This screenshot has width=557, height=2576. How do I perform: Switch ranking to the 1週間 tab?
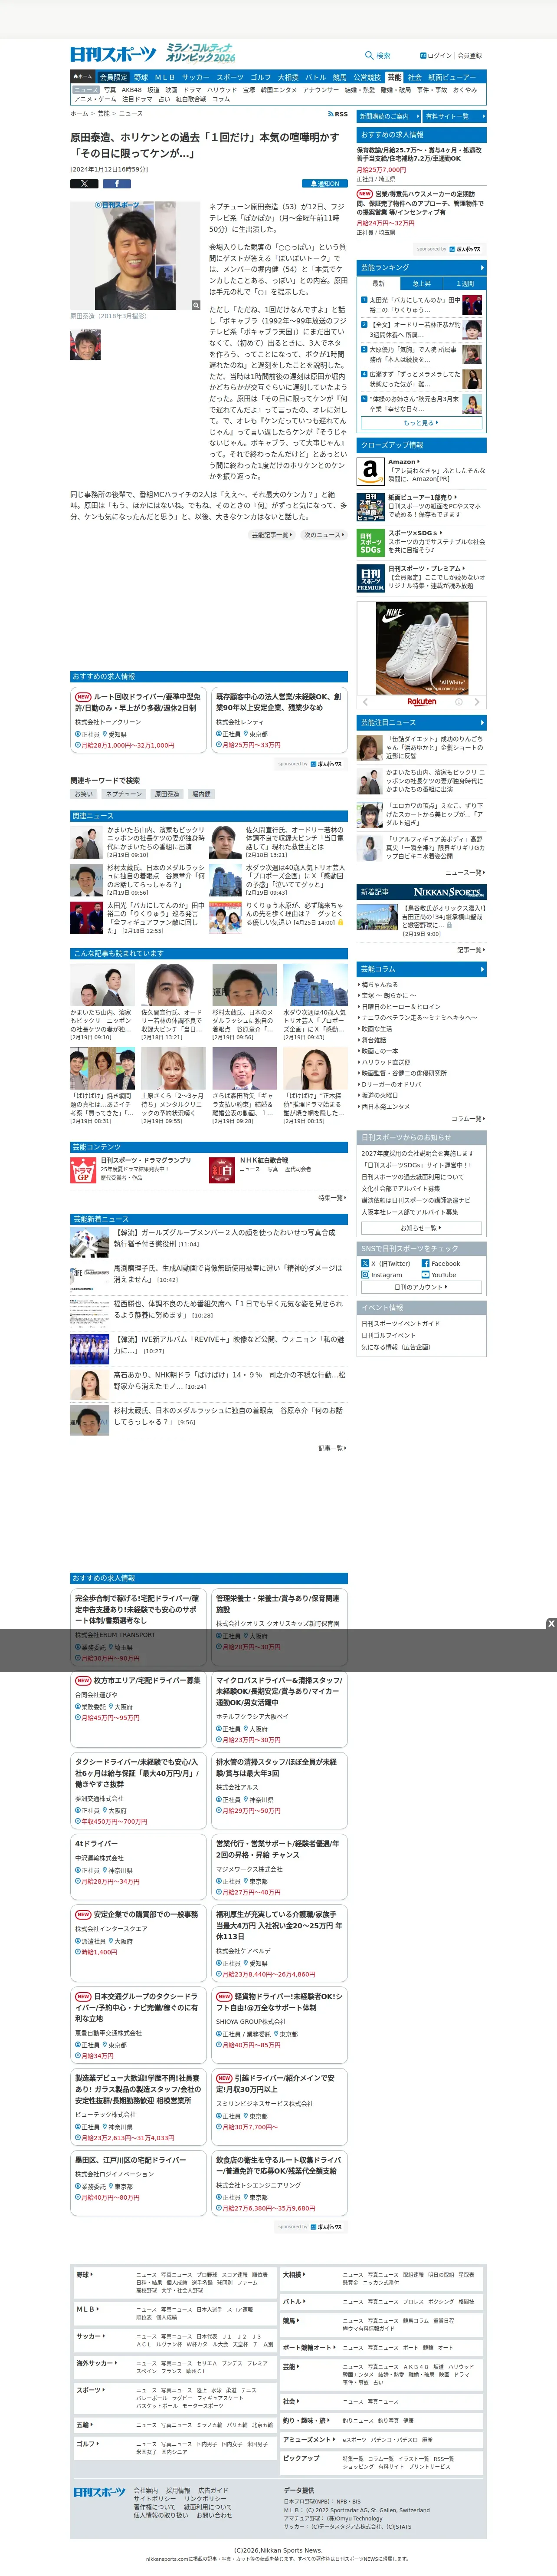tap(465, 283)
